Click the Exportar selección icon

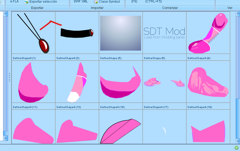tap(26, 2)
